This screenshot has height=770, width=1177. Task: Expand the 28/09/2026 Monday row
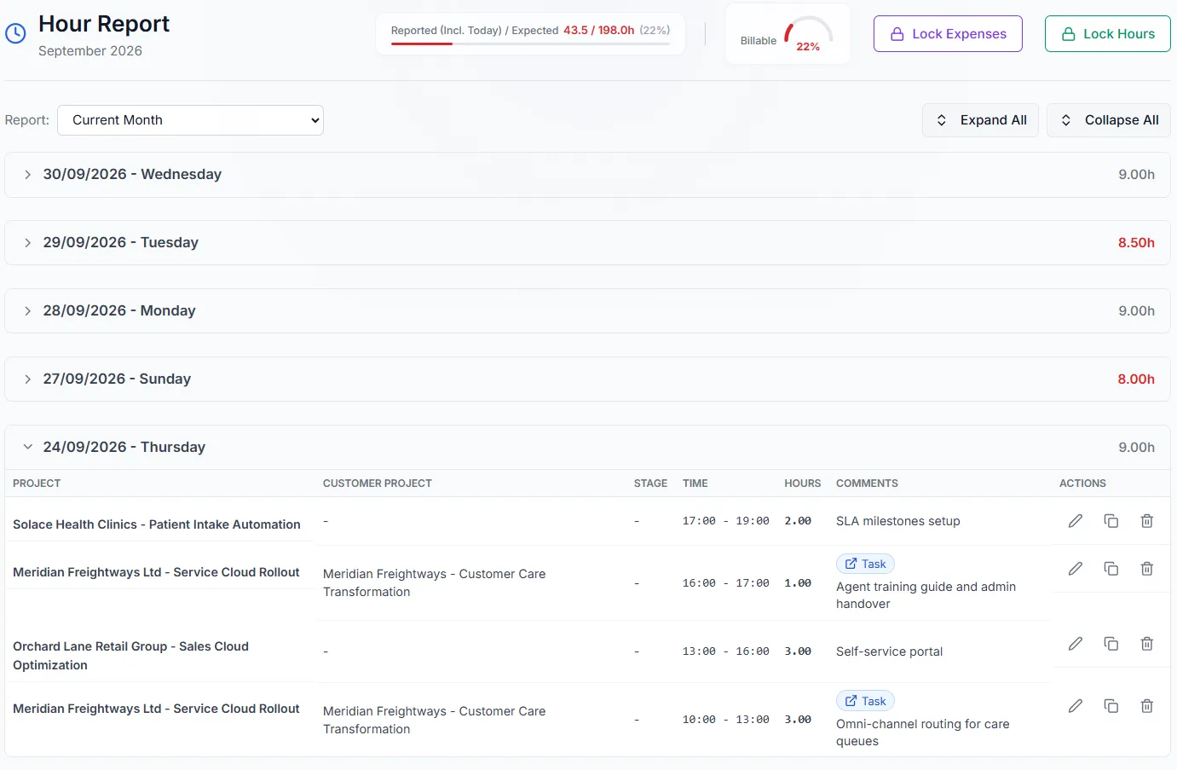pyautogui.click(x=587, y=311)
